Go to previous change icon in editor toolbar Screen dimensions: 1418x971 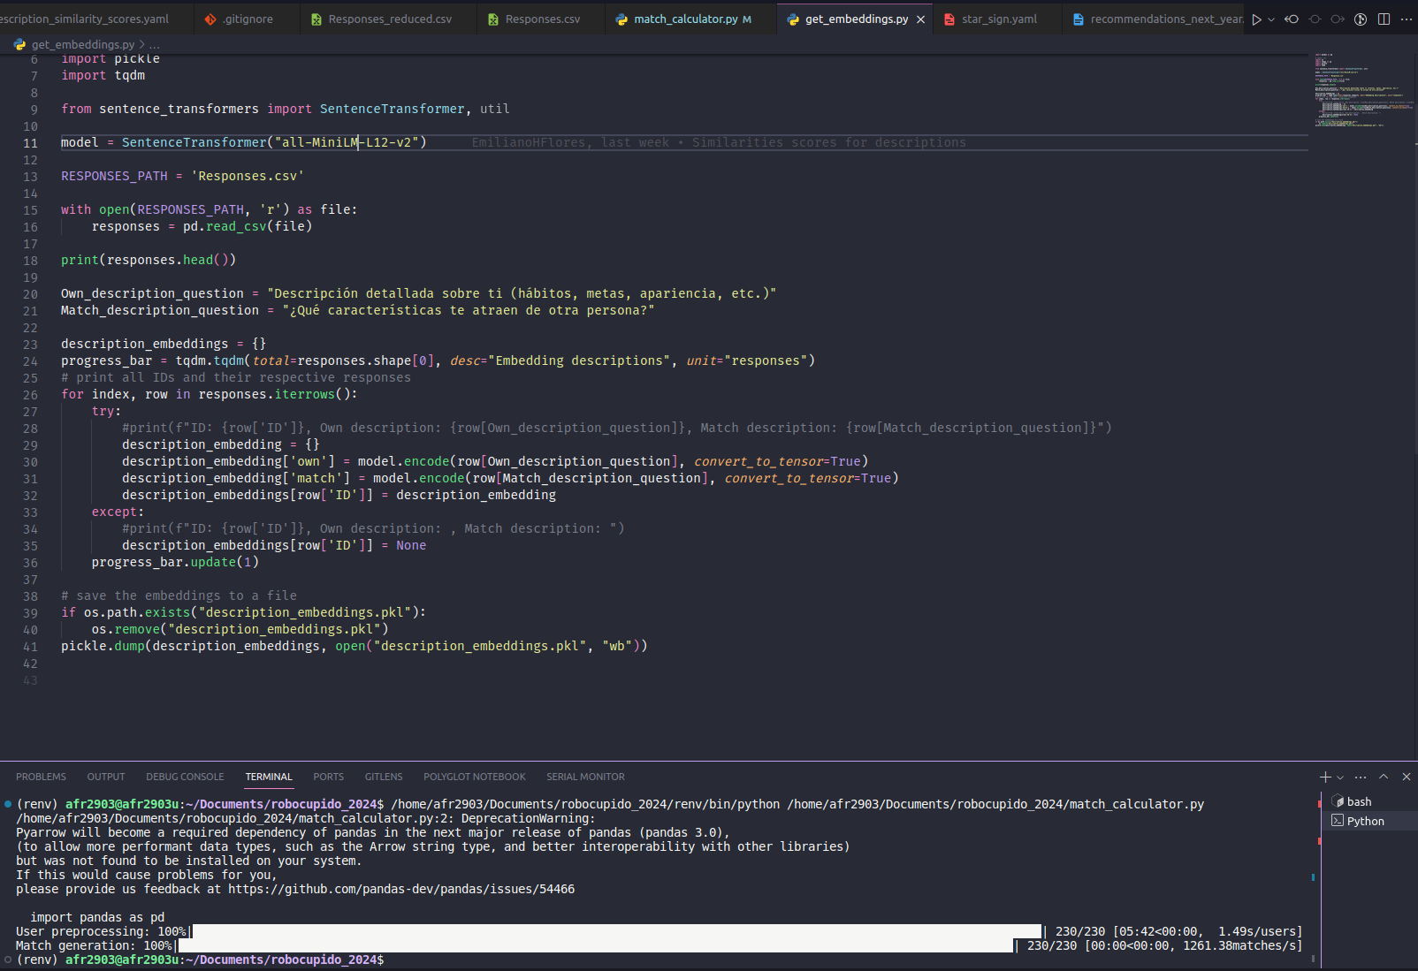[x=1292, y=19]
